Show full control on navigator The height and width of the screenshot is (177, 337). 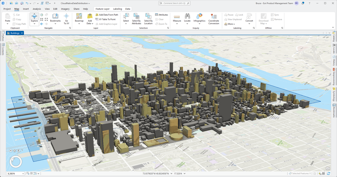tap(10, 151)
